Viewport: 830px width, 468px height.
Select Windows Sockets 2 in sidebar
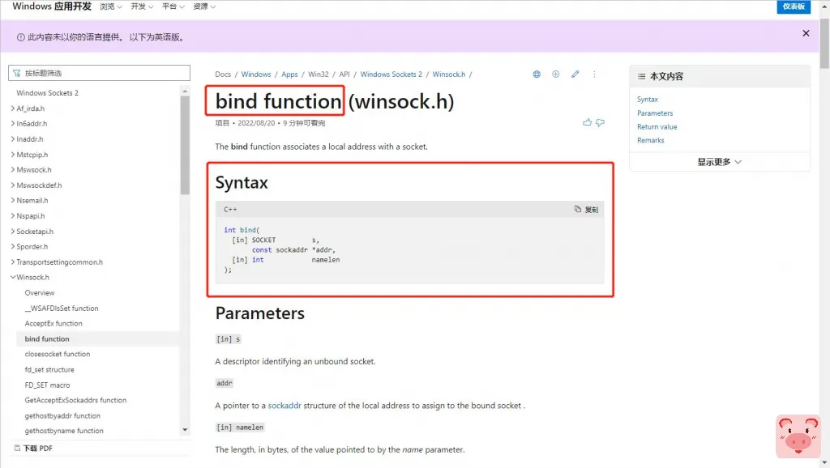[x=47, y=93]
